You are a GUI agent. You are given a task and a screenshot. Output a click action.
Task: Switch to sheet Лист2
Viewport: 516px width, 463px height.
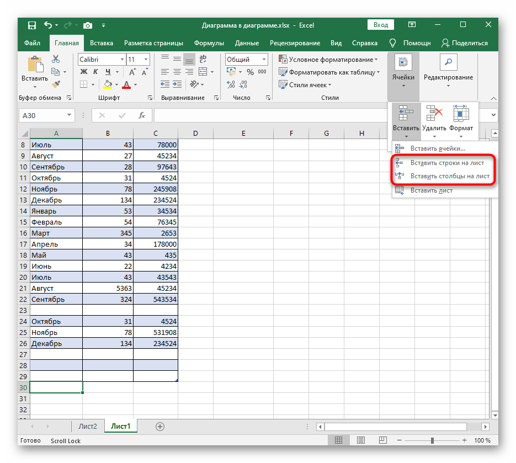(x=88, y=427)
